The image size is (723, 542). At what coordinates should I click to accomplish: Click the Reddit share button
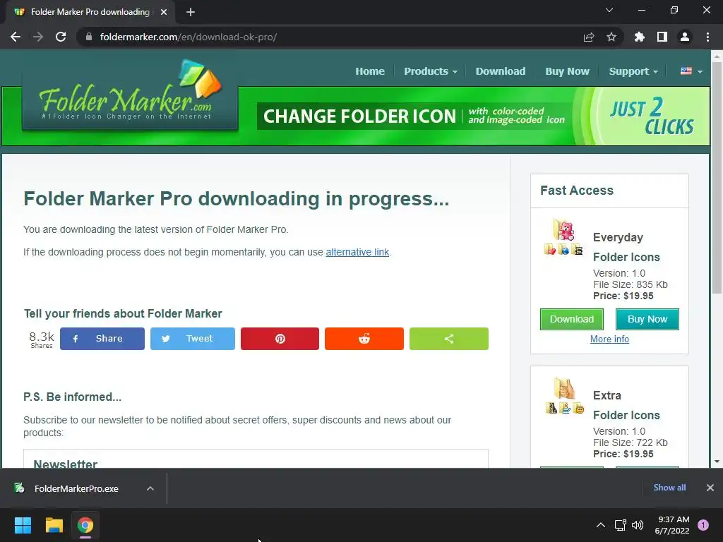pyautogui.click(x=364, y=339)
